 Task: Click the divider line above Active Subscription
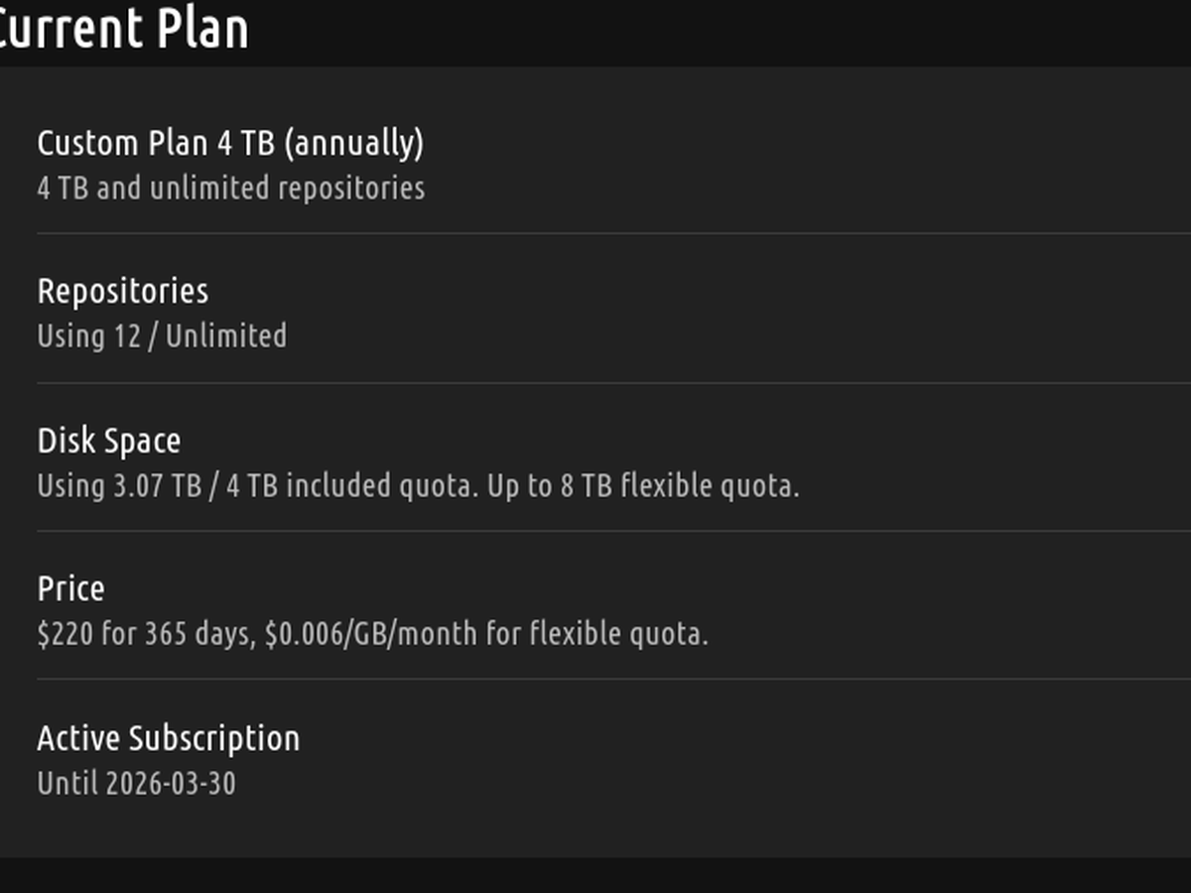coord(595,680)
